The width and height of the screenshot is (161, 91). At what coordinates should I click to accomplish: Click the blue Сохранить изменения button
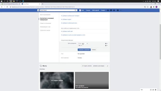(84, 50)
